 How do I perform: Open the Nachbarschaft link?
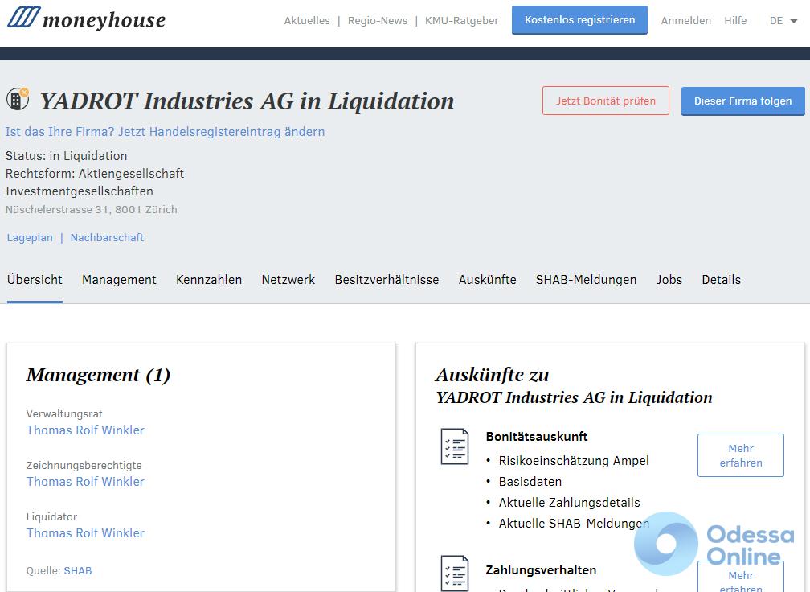(107, 238)
